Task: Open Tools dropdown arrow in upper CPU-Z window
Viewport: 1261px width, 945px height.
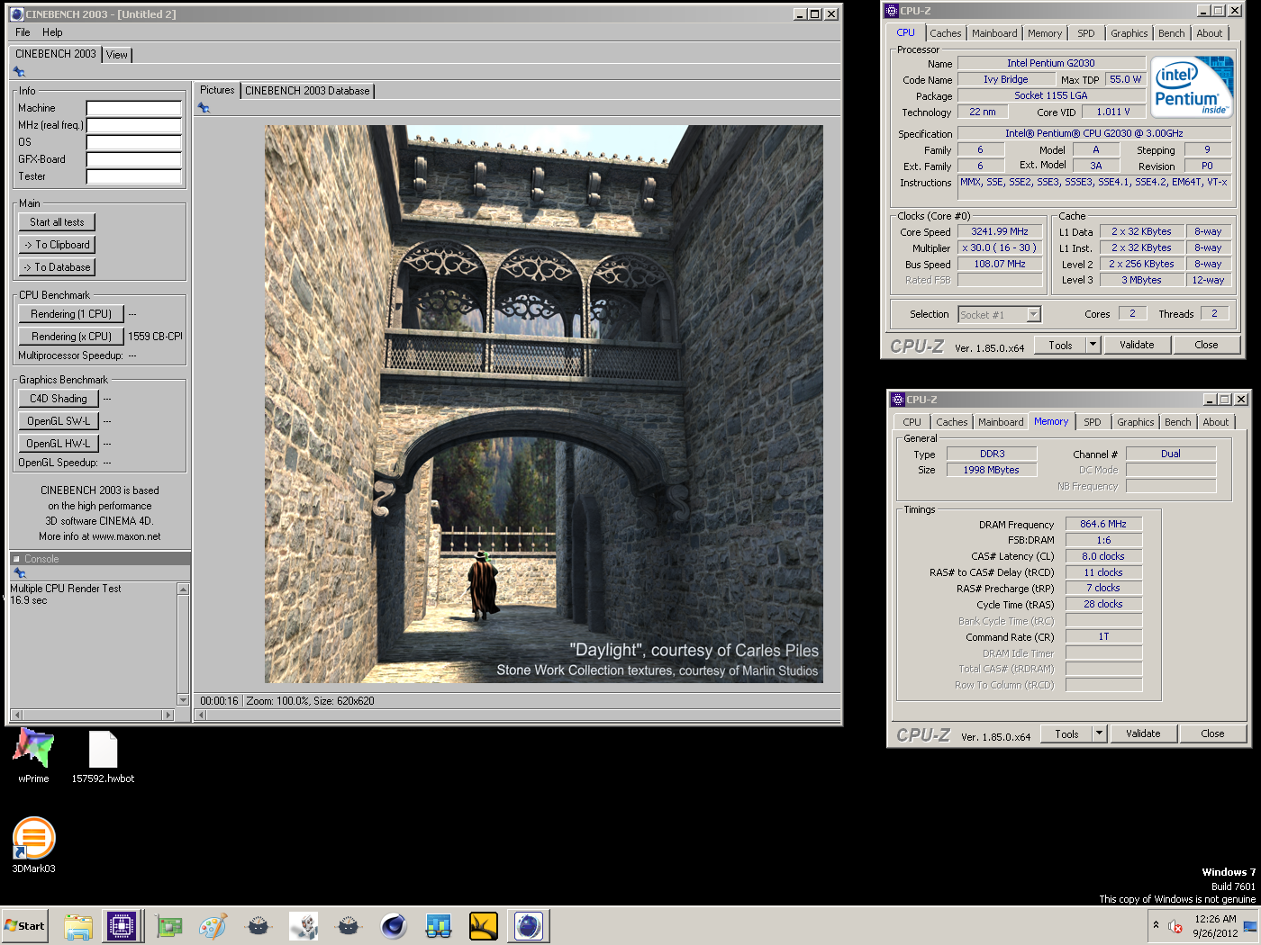Action: pos(1093,345)
